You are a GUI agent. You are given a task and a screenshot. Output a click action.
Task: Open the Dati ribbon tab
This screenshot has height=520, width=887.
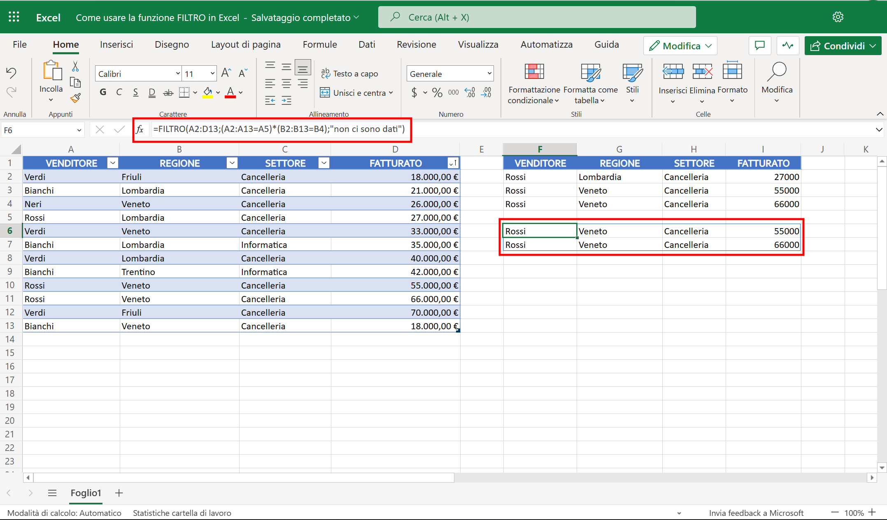[x=366, y=44]
